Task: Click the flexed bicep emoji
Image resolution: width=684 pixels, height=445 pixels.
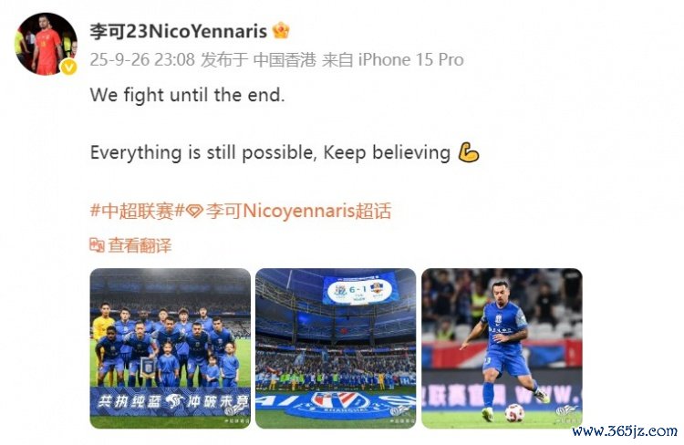Action: [x=469, y=152]
